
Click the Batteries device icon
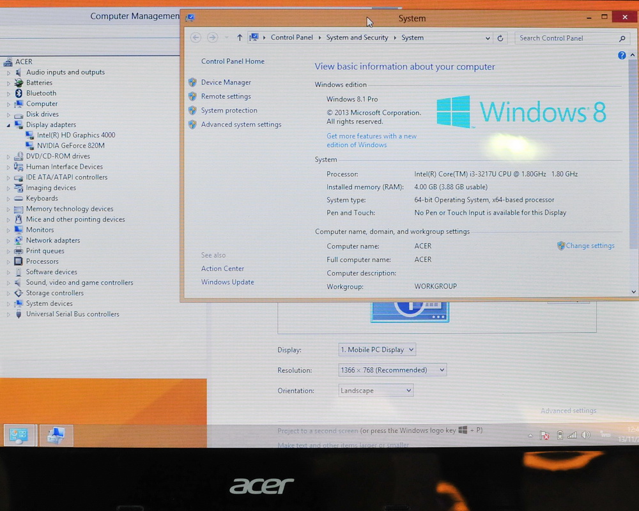coord(19,83)
